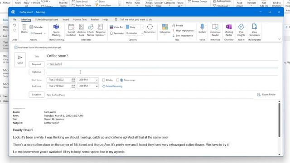Open the Insert tab
The image size is (290, 163).
(x=66, y=19)
